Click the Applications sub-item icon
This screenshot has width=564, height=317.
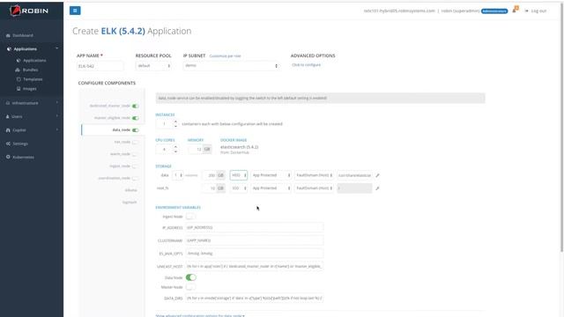point(19,61)
